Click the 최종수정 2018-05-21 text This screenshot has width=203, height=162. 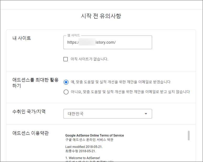pos(81,151)
